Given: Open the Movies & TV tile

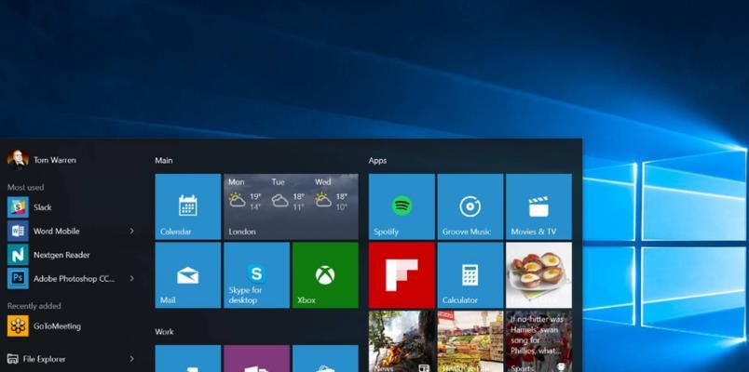Looking at the screenshot, I should (538, 206).
